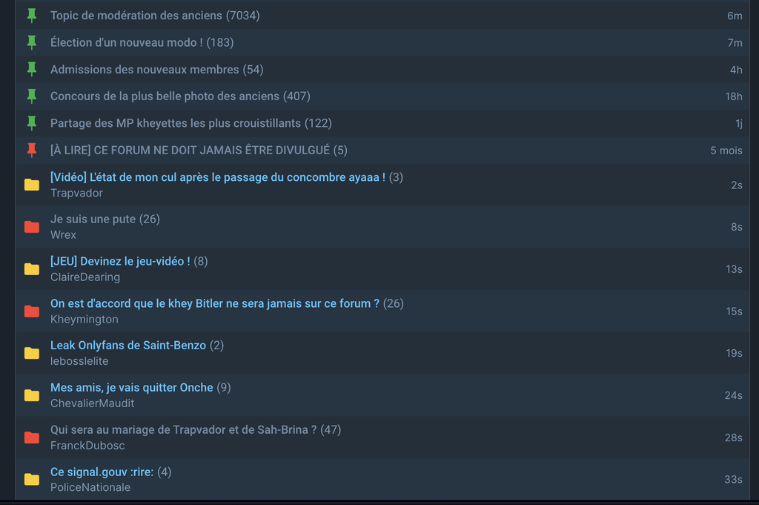Click the red pin icon beside À LIRE topic

[x=32, y=150]
